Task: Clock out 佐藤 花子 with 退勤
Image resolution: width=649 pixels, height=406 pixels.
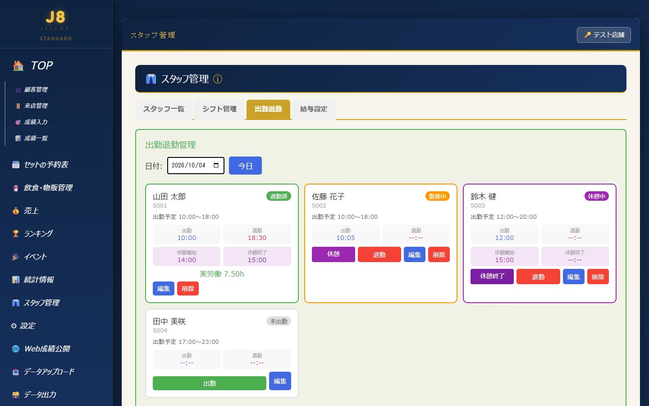Action: point(379,254)
